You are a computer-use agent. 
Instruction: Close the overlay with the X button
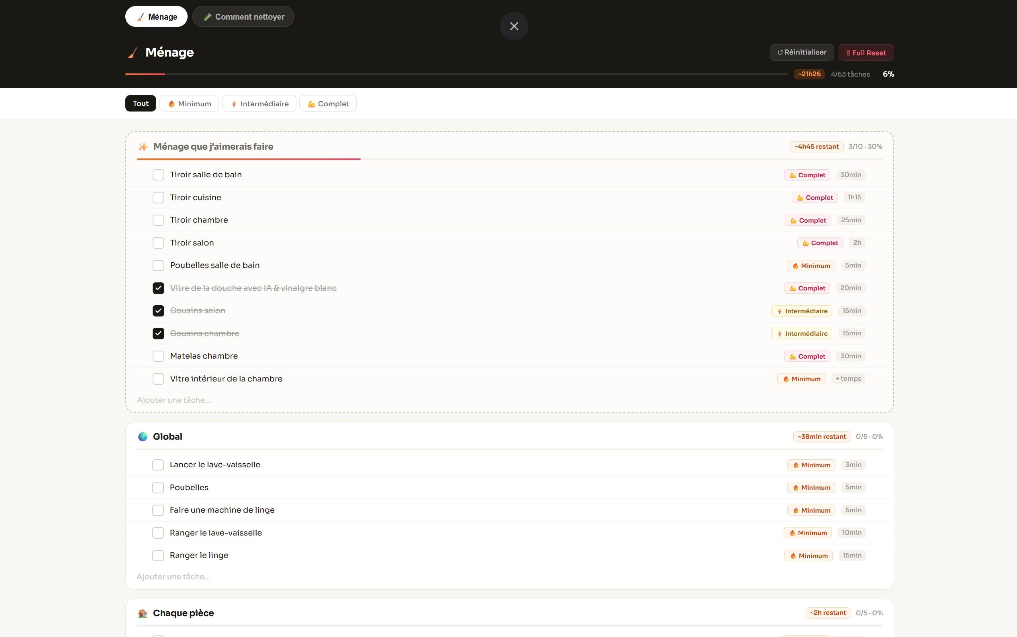click(x=514, y=26)
